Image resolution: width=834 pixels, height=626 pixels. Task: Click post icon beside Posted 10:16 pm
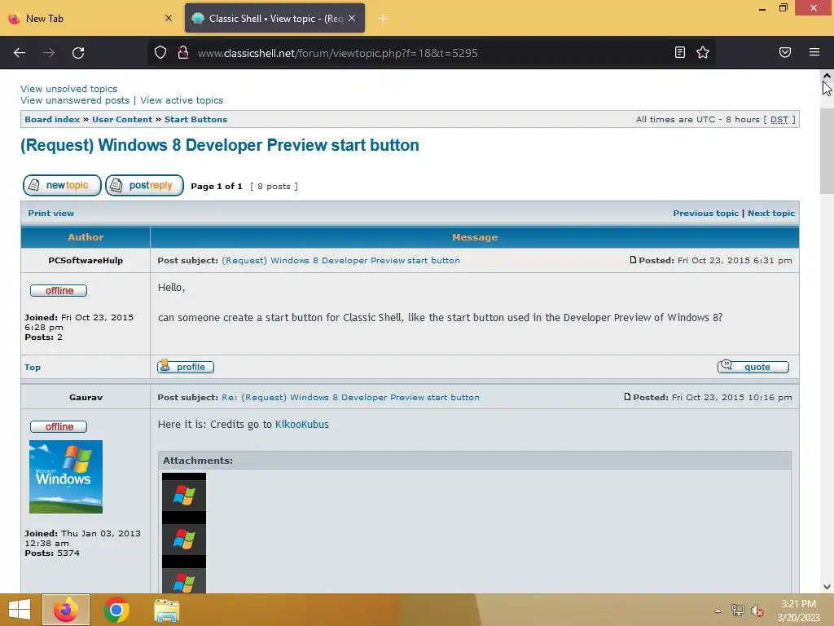[x=627, y=397]
